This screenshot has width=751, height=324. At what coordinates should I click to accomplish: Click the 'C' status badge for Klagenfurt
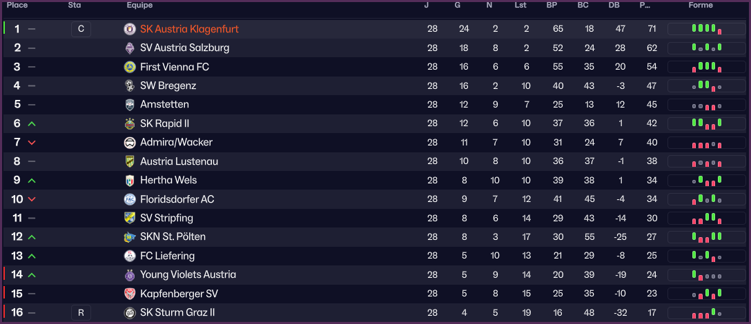(81, 29)
